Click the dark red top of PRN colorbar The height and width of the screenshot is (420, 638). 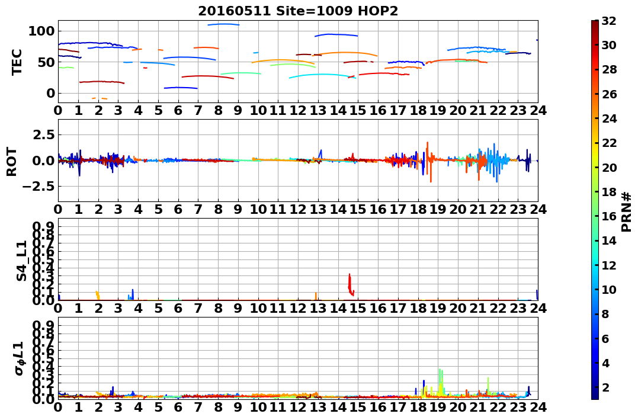[595, 24]
